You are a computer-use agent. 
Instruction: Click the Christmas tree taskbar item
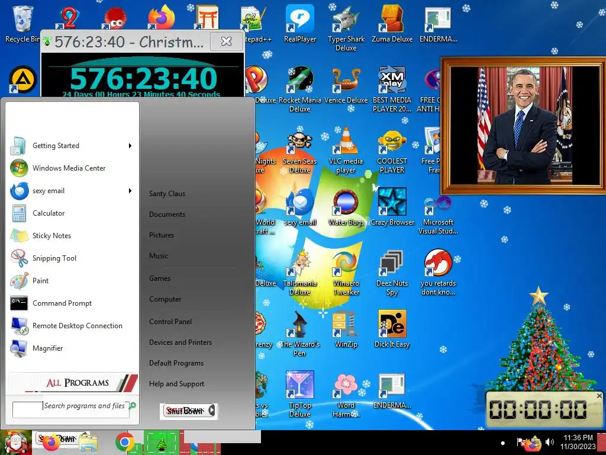coord(161,443)
